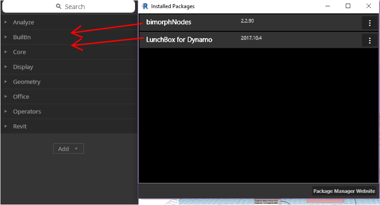
Task: Click the search magnifier icon in library
Action: [59, 6]
